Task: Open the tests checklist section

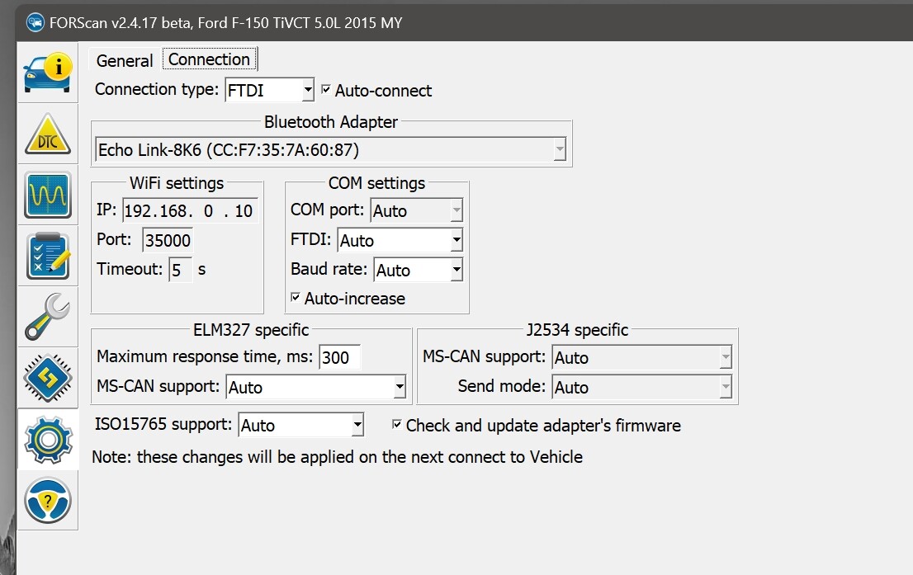Action: [x=48, y=256]
